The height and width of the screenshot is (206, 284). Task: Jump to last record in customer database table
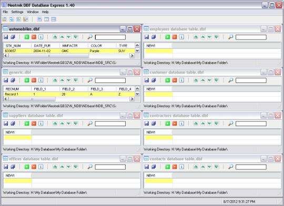217,80
